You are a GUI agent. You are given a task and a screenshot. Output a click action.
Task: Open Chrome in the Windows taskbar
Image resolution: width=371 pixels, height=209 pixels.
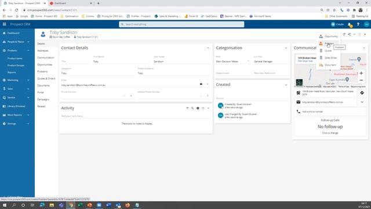click(x=71, y=205)
